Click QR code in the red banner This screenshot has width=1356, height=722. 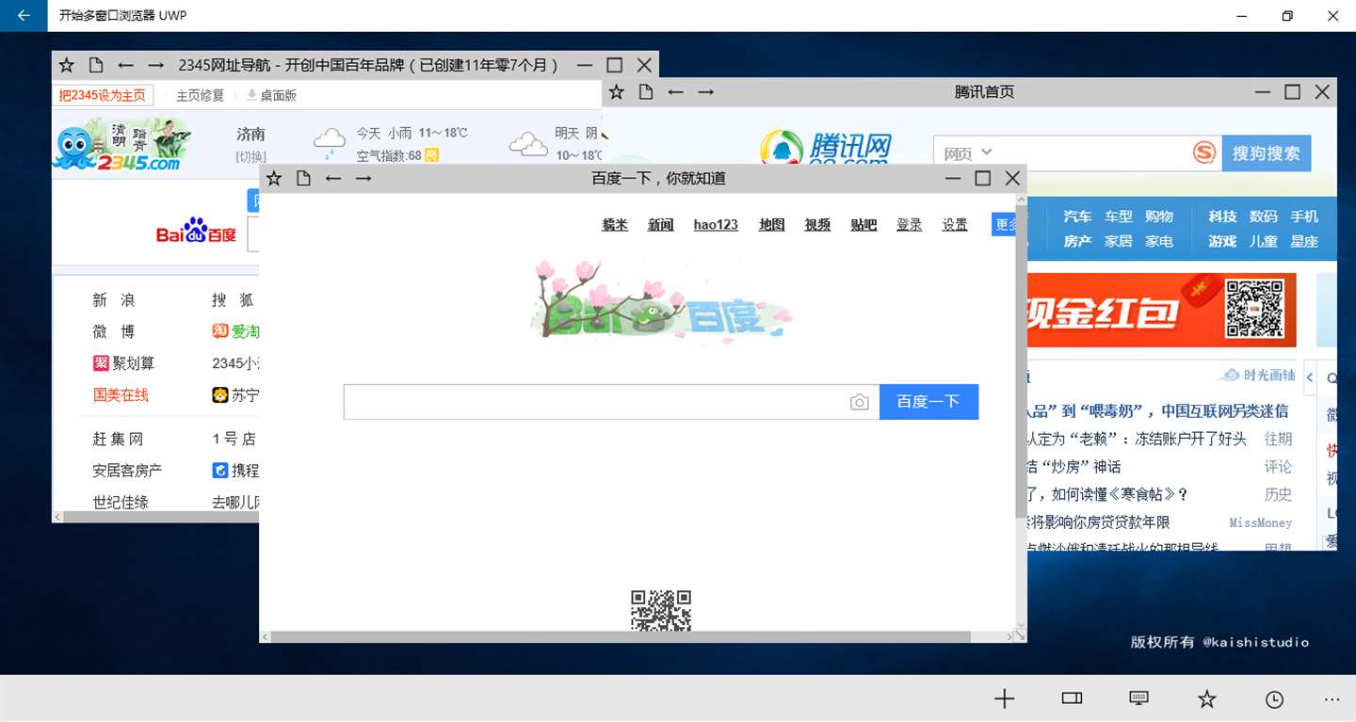click(x=1254, y=309)
